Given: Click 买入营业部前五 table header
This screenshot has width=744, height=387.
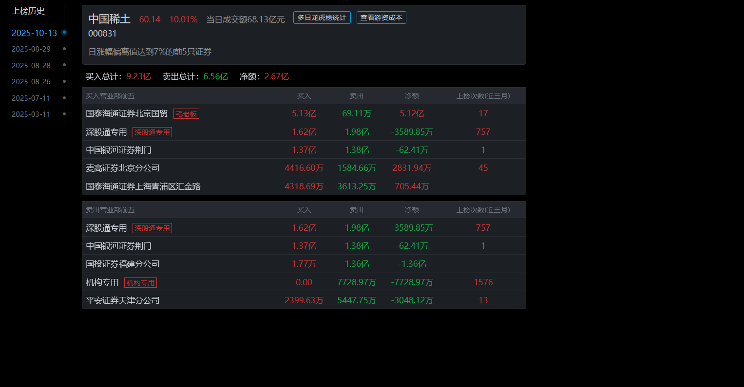Looking at the screenshot, I should [110, 96].
